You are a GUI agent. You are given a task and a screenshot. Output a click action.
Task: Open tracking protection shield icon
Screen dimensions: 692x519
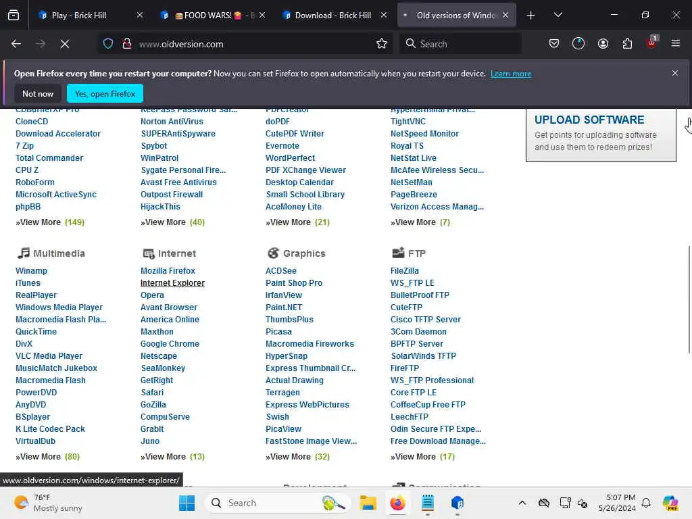tap(108, 44)
